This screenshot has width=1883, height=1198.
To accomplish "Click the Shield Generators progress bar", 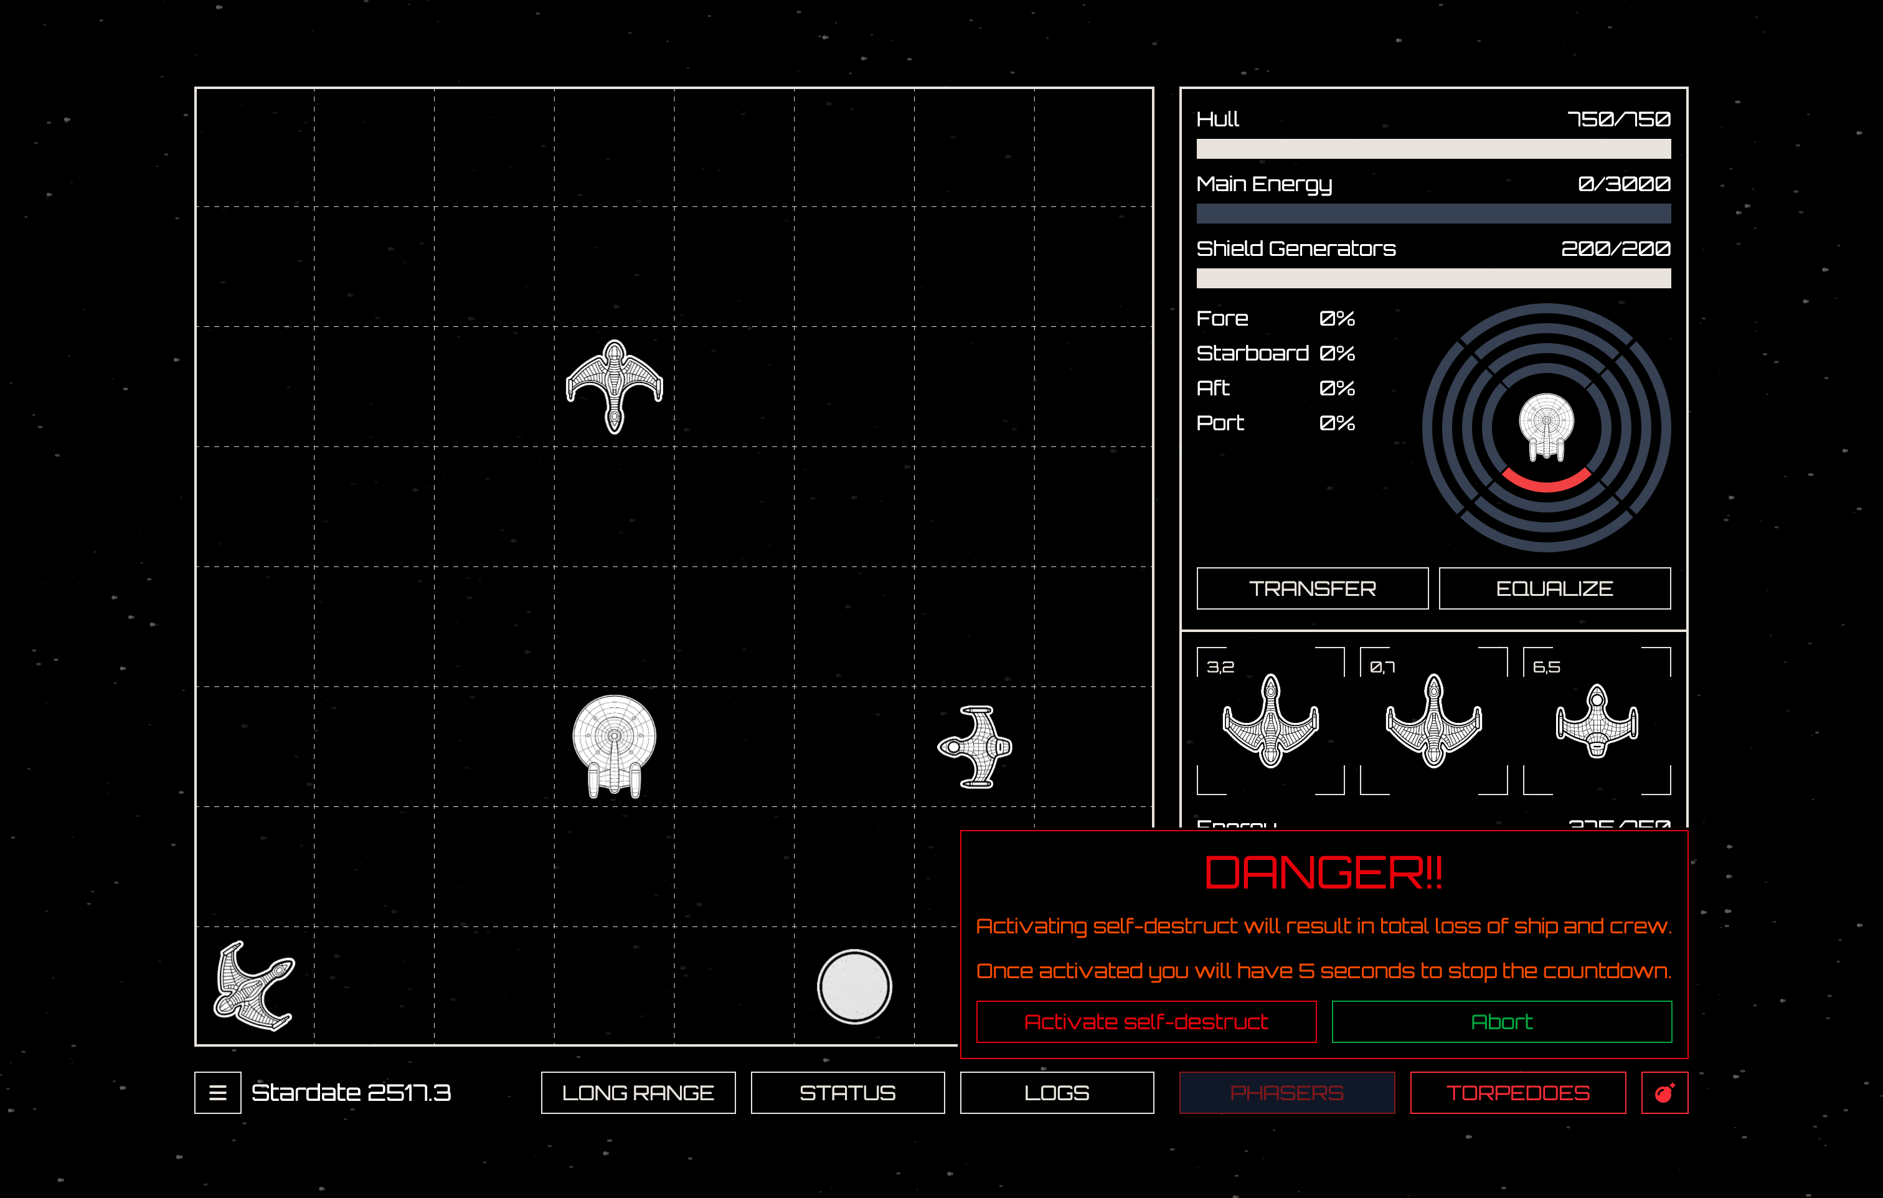I will click(x=1433, y=278).
